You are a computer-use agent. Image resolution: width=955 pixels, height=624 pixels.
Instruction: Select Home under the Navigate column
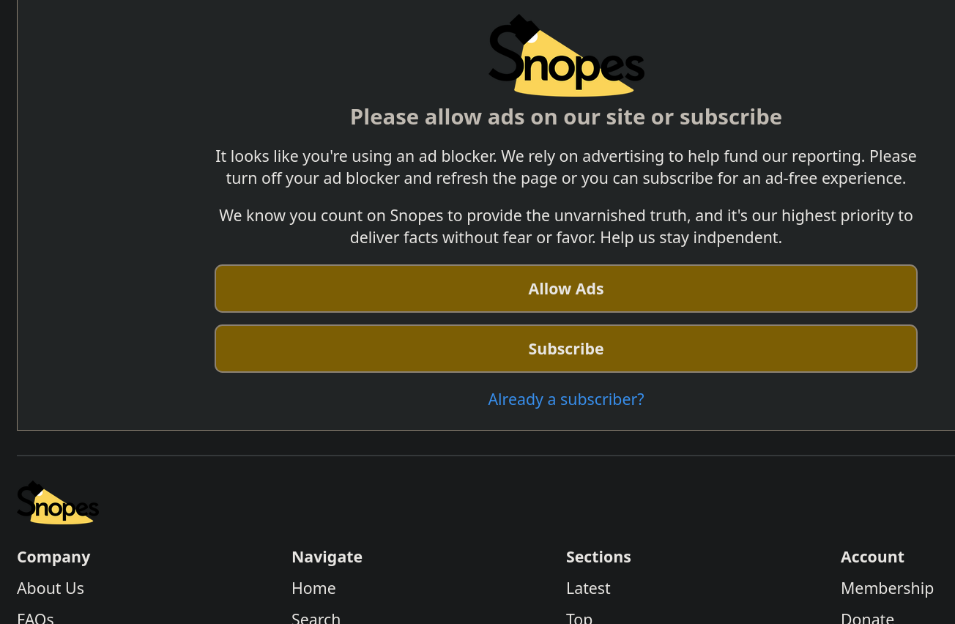tap(313, 588)
